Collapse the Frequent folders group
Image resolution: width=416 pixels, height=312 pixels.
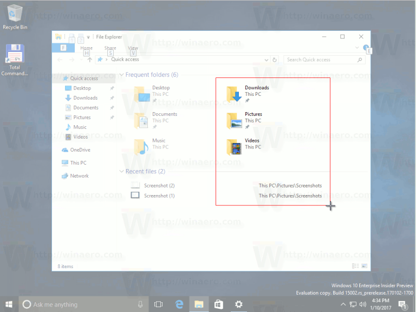[121, 75]
